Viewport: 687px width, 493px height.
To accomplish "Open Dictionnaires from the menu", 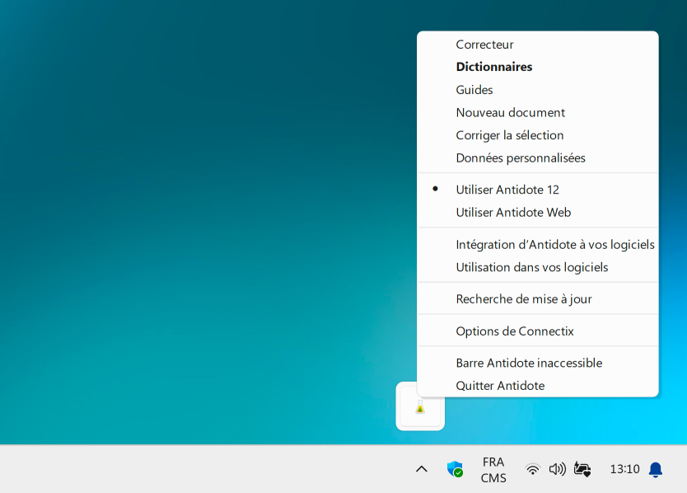I will click(x=494, y=67).
